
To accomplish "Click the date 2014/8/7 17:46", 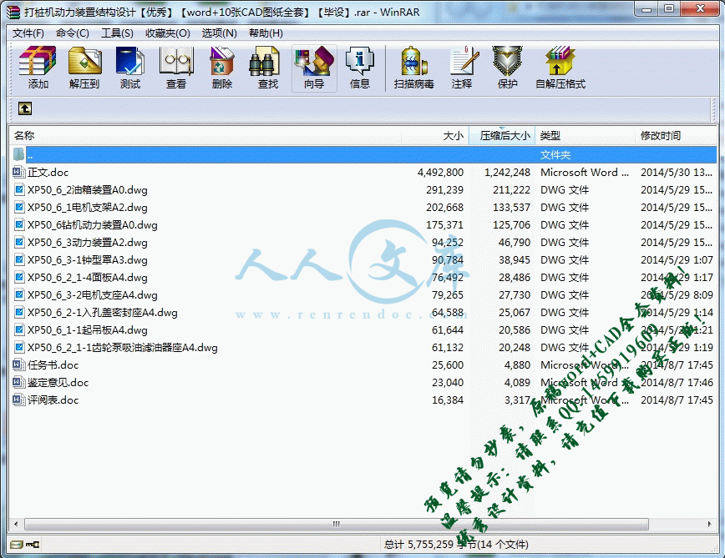I will coord(677,383).
